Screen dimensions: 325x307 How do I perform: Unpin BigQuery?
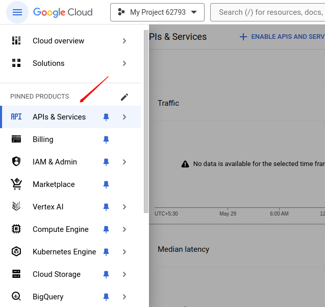106,297
